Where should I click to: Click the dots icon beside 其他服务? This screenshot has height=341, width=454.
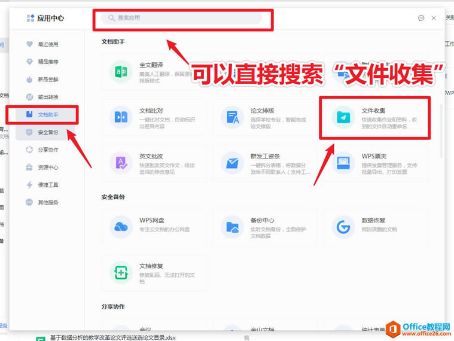[29, 202]
